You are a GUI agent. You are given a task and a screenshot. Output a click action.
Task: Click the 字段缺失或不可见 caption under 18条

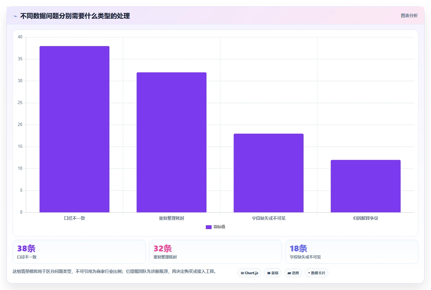click(x=305, y=257)
